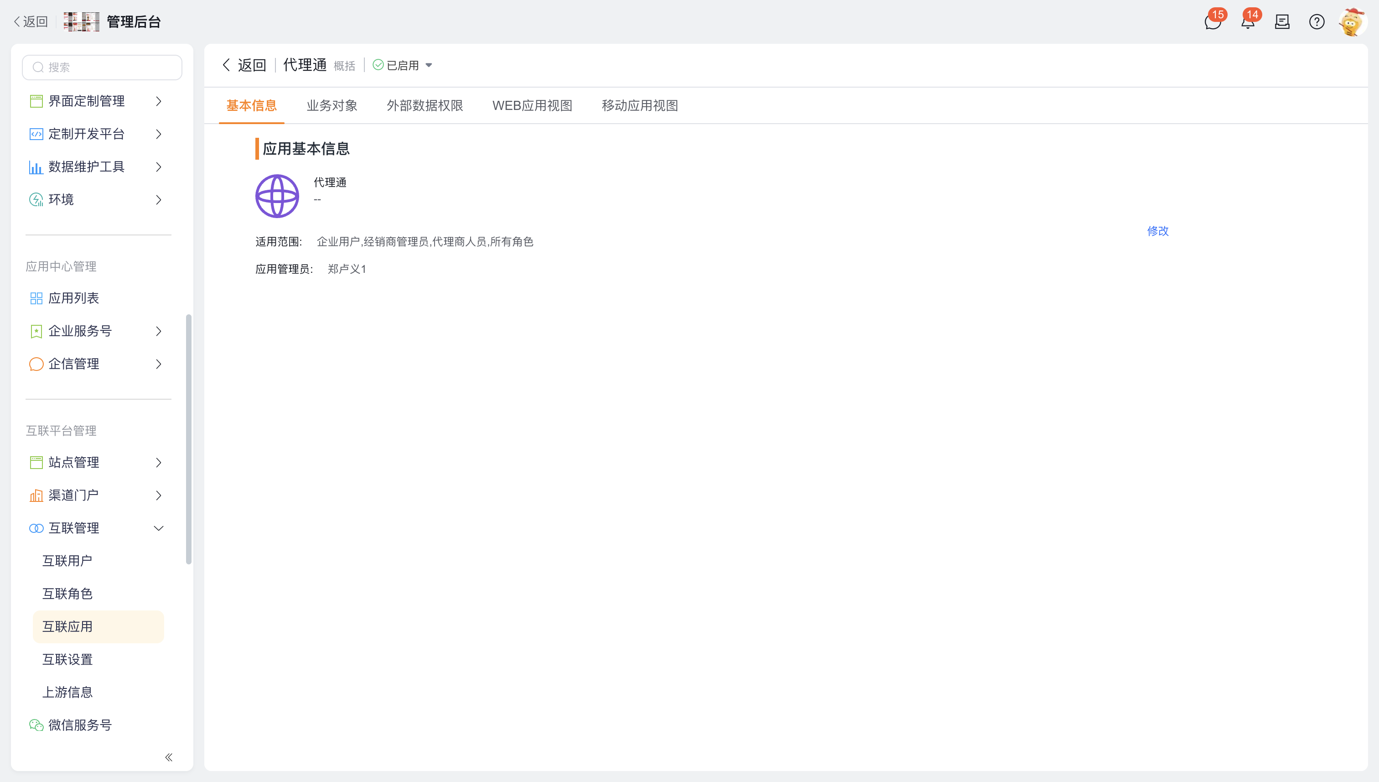Expand 定制开发平台 chevron
The image size is (1379, 782).
pos(158,134)
